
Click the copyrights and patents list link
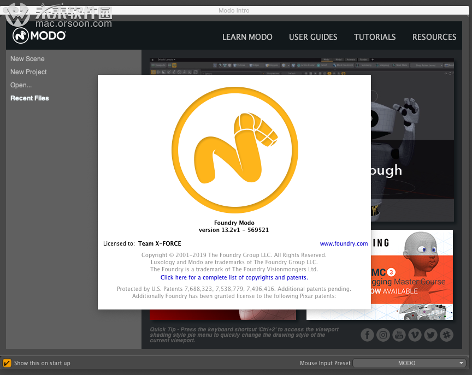[234, 277]
